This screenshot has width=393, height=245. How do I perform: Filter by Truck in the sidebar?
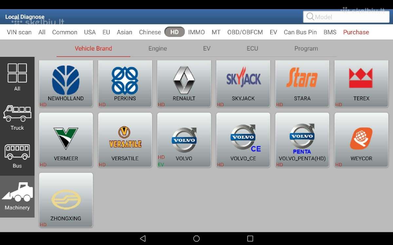[x=17, y=118]
